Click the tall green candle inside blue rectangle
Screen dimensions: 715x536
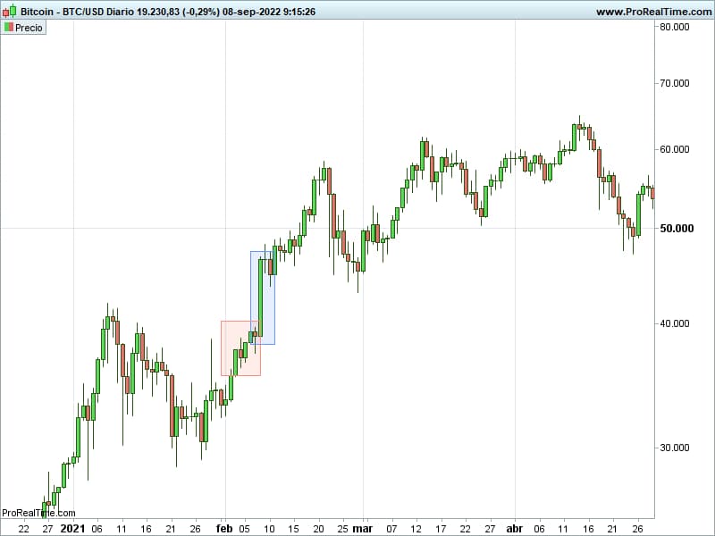(261, 297)
